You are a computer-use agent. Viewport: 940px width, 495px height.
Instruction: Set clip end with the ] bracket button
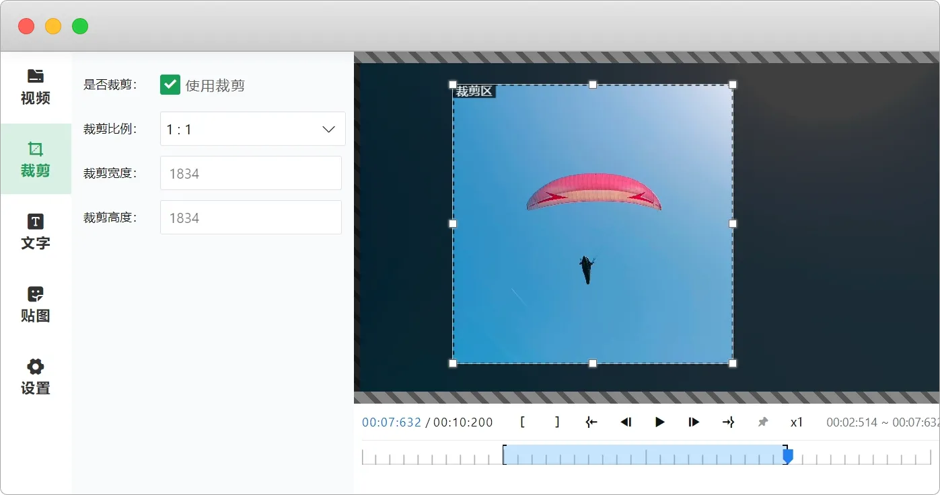(557, 422)
